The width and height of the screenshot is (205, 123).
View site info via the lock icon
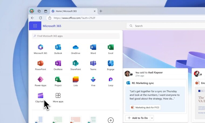50,18
